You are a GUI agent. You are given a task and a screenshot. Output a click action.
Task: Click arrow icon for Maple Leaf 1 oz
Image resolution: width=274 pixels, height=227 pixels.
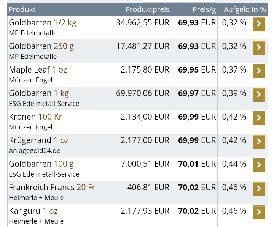click(x=259, y=71)
